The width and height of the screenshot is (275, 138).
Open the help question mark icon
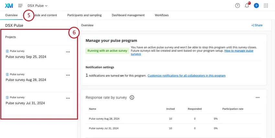pyautogui.click(x=237, y=6)
